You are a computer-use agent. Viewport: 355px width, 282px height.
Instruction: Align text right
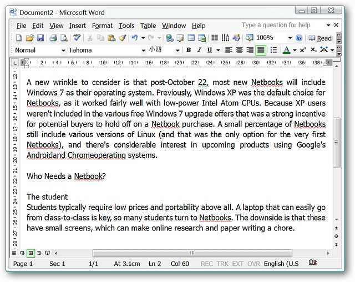(x=250, y=50)
